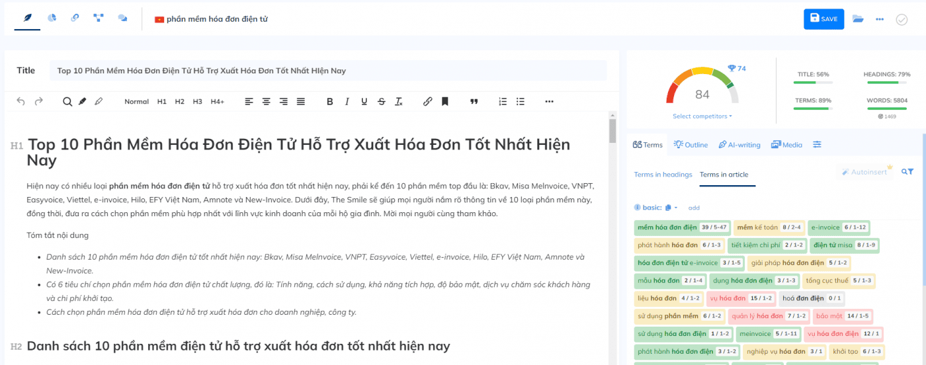Center align the text
The image size is (926, 365).
click(267, 101)
